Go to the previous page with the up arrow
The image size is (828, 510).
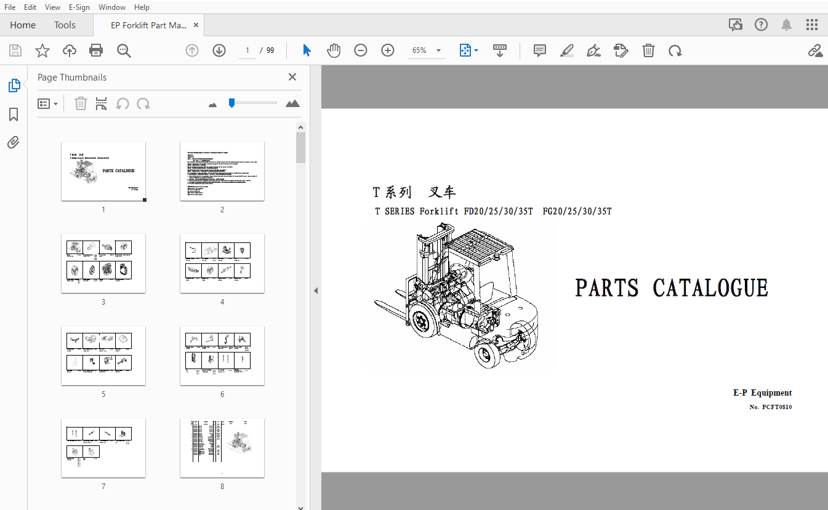coord(192,50)
